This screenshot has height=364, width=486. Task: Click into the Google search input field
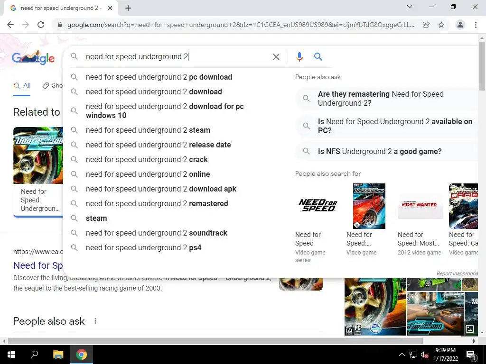coord(177,57)
